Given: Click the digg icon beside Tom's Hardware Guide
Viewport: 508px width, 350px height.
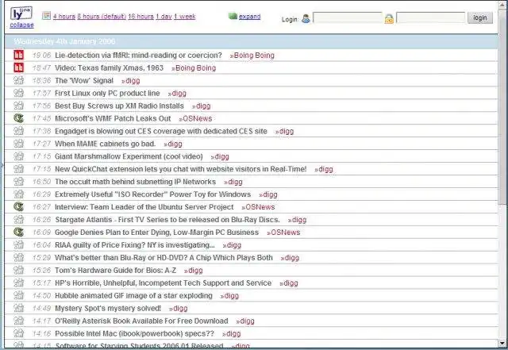Looking at the screenshot, I should [x=19, y=270].
